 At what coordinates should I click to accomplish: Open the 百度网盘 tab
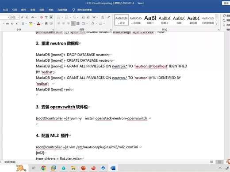[62, 10]
